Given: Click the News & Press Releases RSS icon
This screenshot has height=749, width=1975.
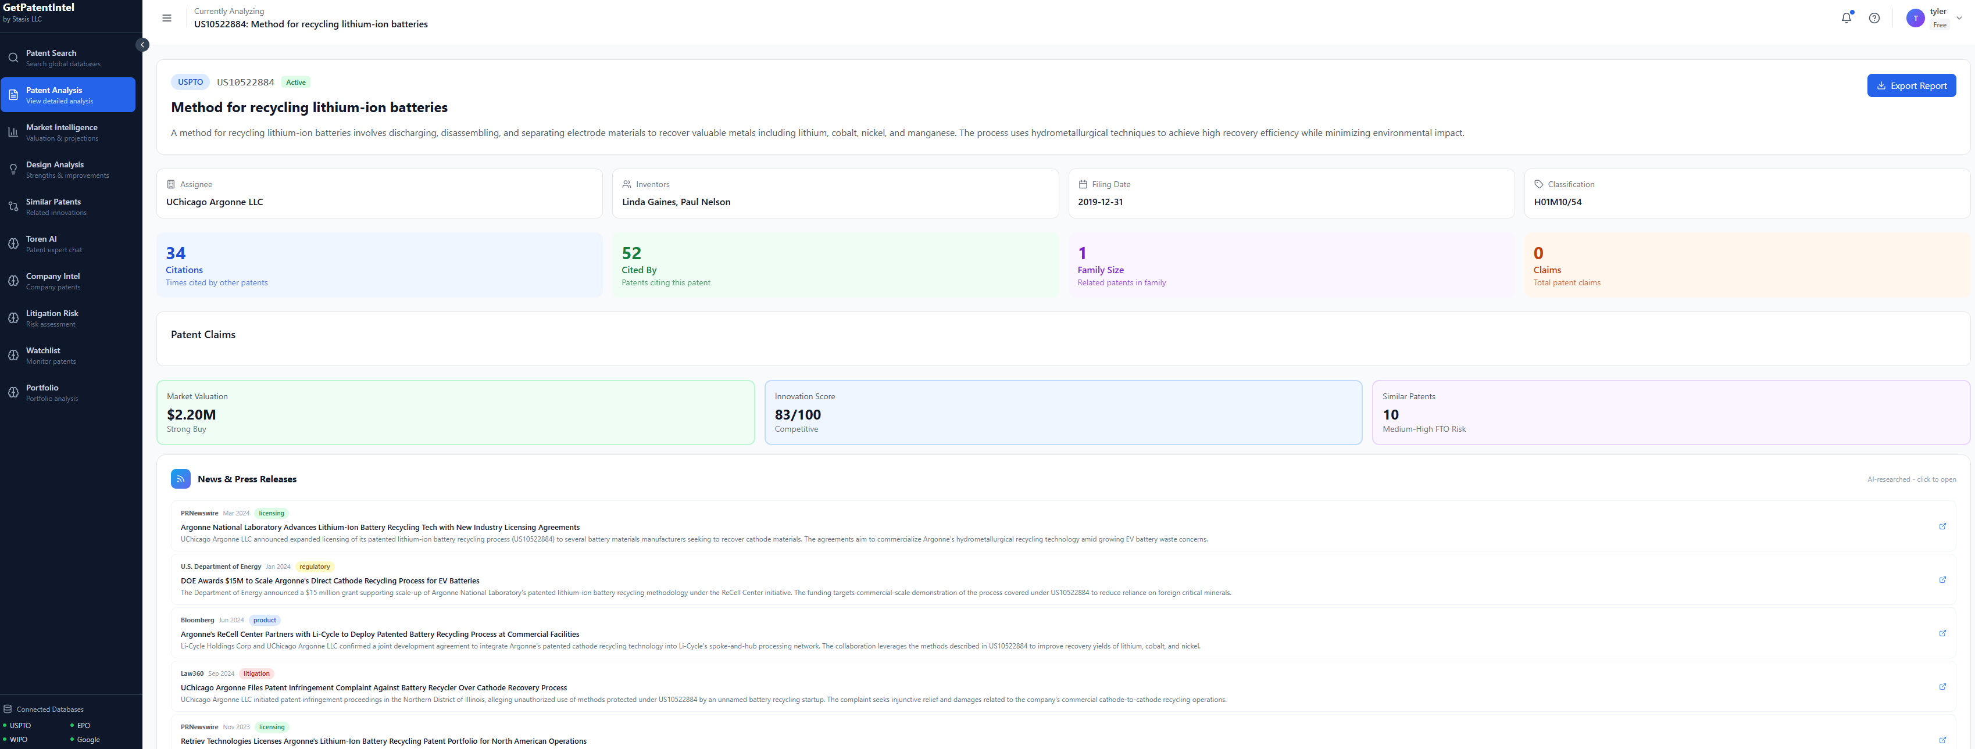Looking at the screenshot, I should [x=181, y=479].
